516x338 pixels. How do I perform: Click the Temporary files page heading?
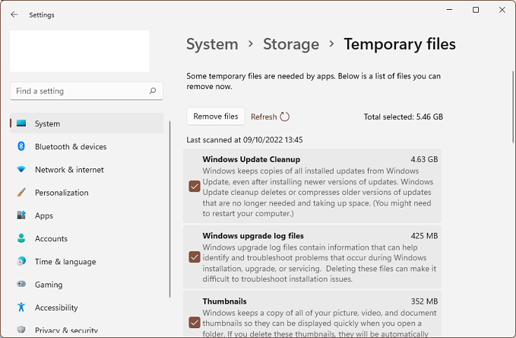400,44
